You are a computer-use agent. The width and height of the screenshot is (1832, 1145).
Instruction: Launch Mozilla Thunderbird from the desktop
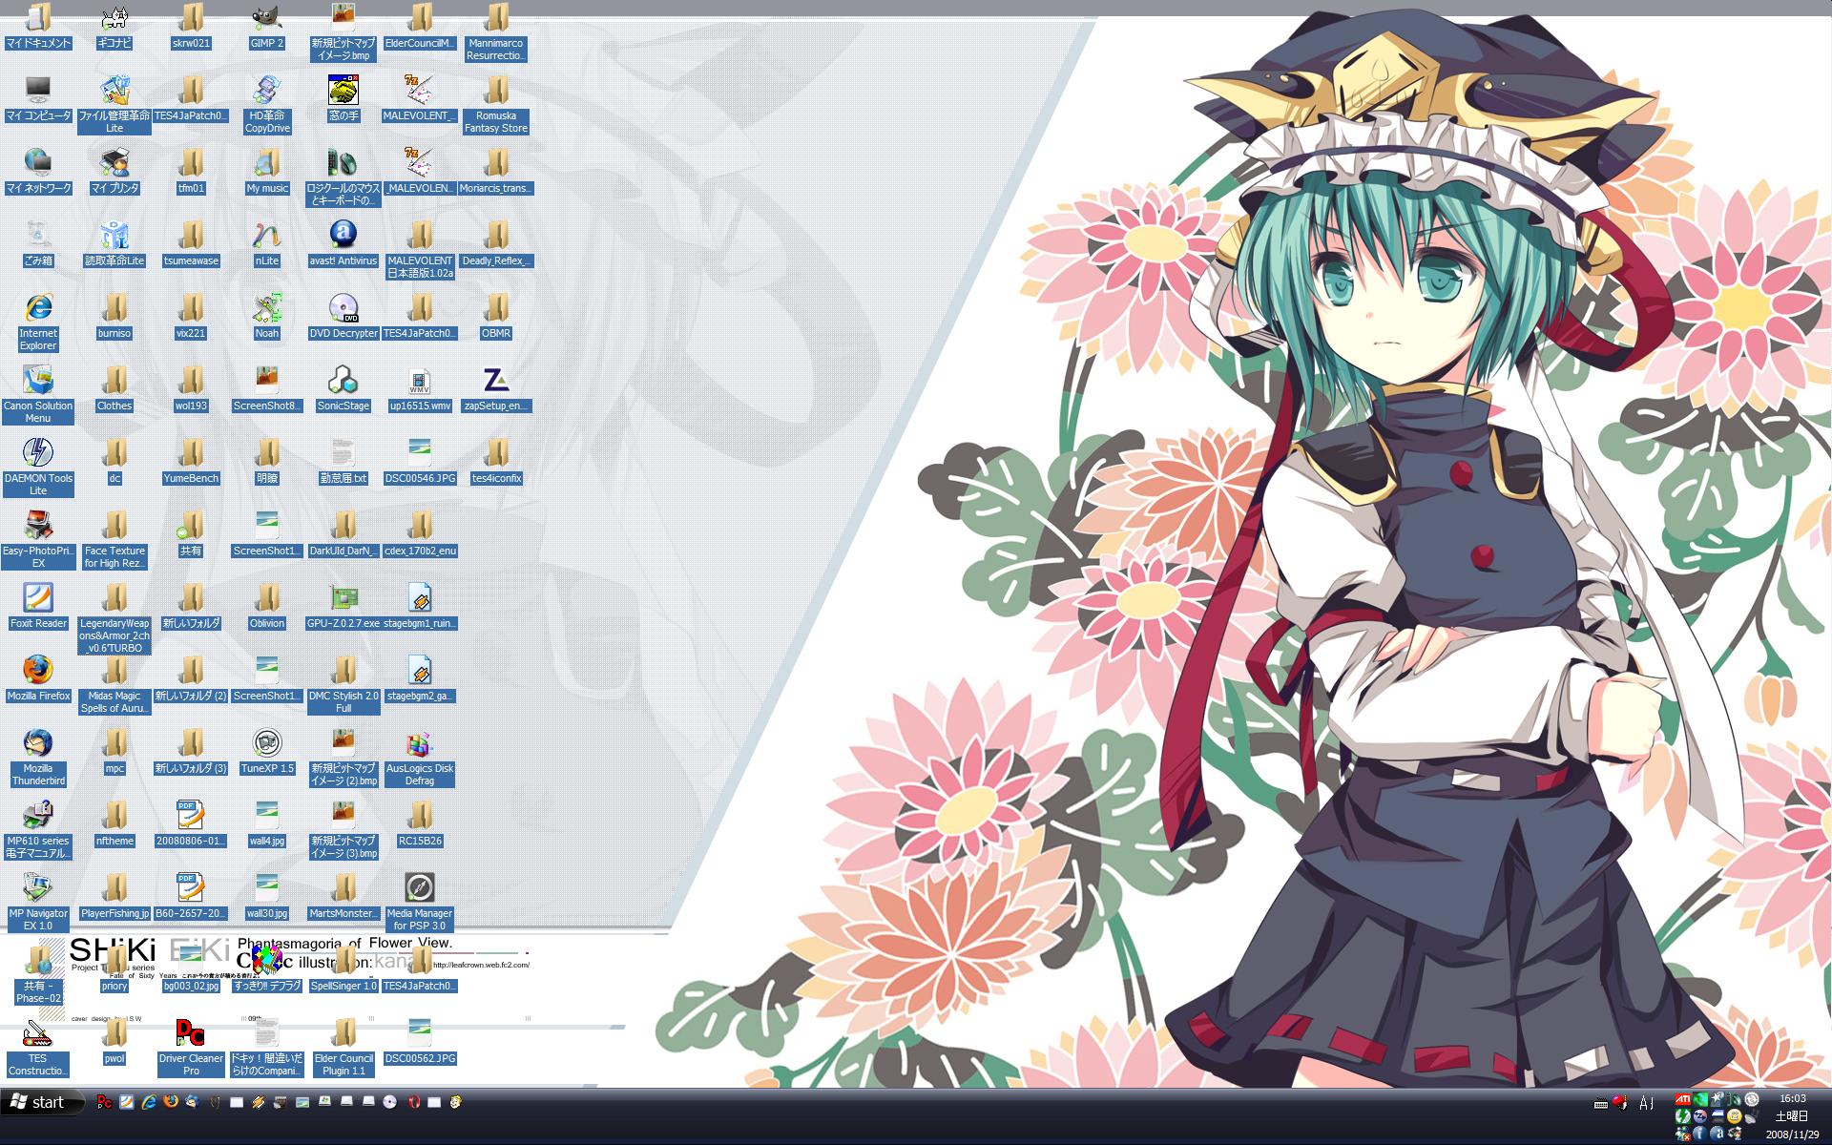(38, 757)
